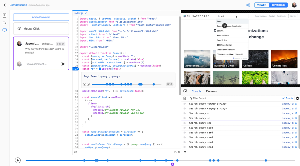Select 'Seed to Diesel' suggestion
Image resolution: width=300 pixels, height=166 pixels.
pos(232,36)
